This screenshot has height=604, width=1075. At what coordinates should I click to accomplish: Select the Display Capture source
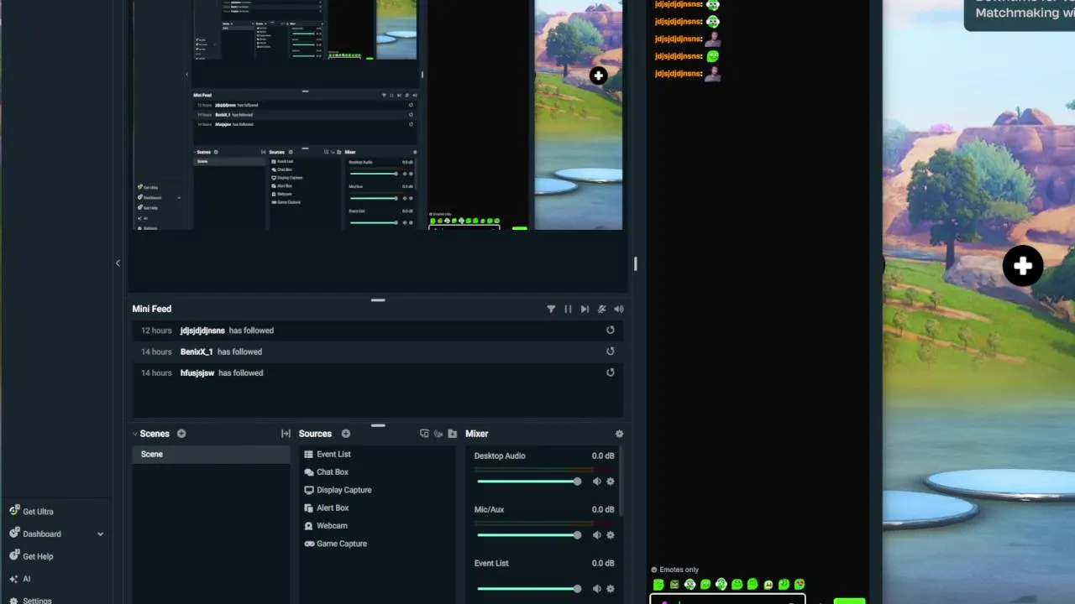tap(337, 490)
